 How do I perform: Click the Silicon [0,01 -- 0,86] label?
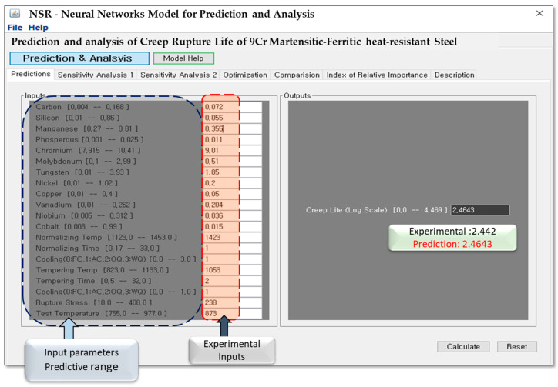tap(78, 118)
